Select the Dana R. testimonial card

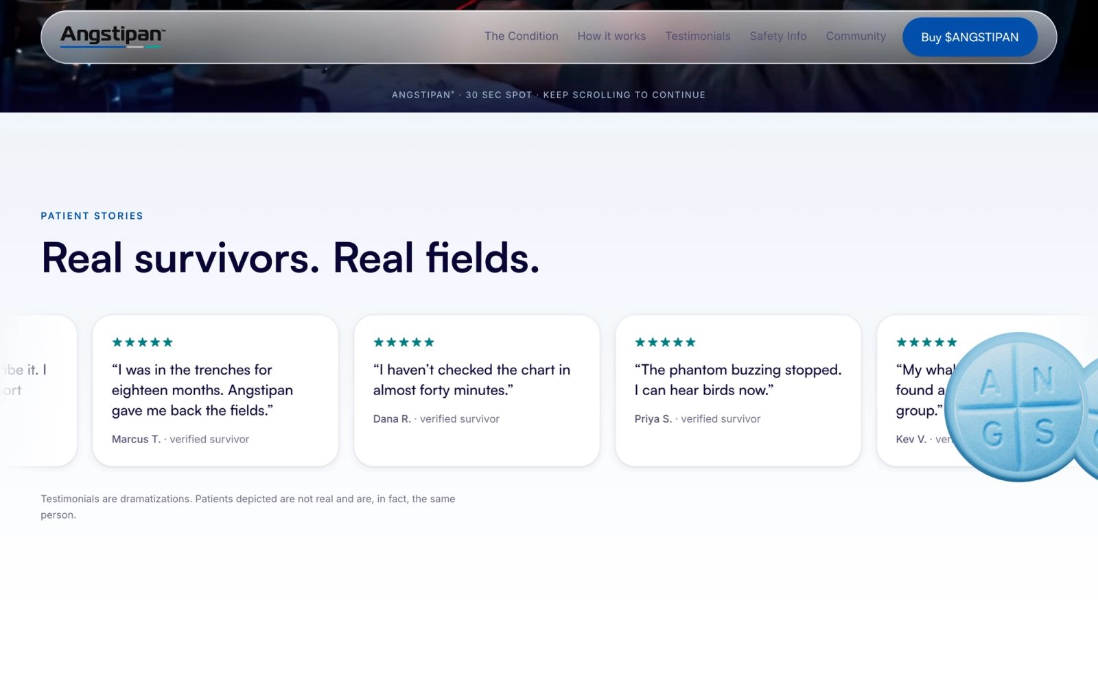coord(477,391)
